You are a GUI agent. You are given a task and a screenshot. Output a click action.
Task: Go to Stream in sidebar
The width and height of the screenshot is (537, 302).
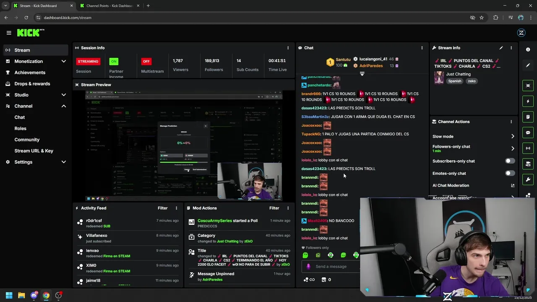click(36, 50)
